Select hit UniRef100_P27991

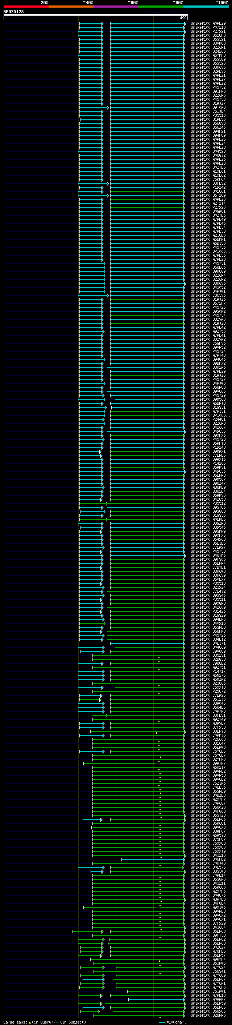pos(208,31)
